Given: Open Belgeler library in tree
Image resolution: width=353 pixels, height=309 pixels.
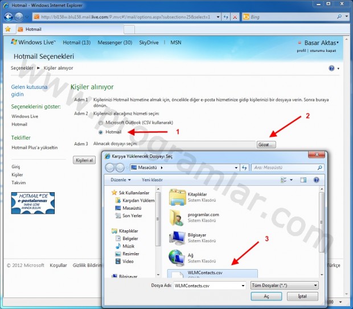Looking at the screenshot, I should click(127, 238).
